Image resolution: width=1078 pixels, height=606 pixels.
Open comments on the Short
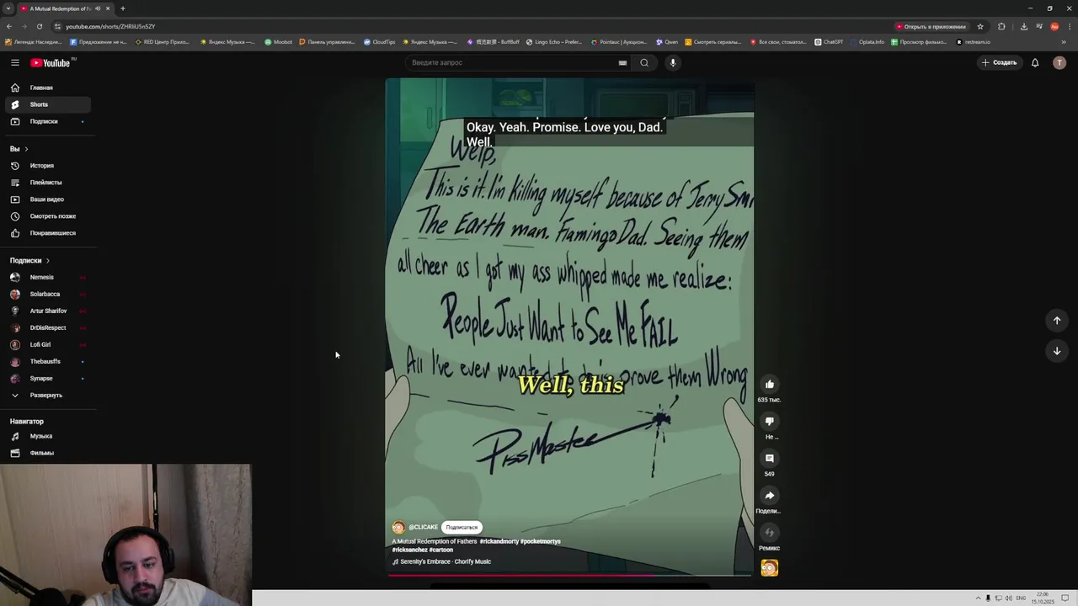coord(769,459)
